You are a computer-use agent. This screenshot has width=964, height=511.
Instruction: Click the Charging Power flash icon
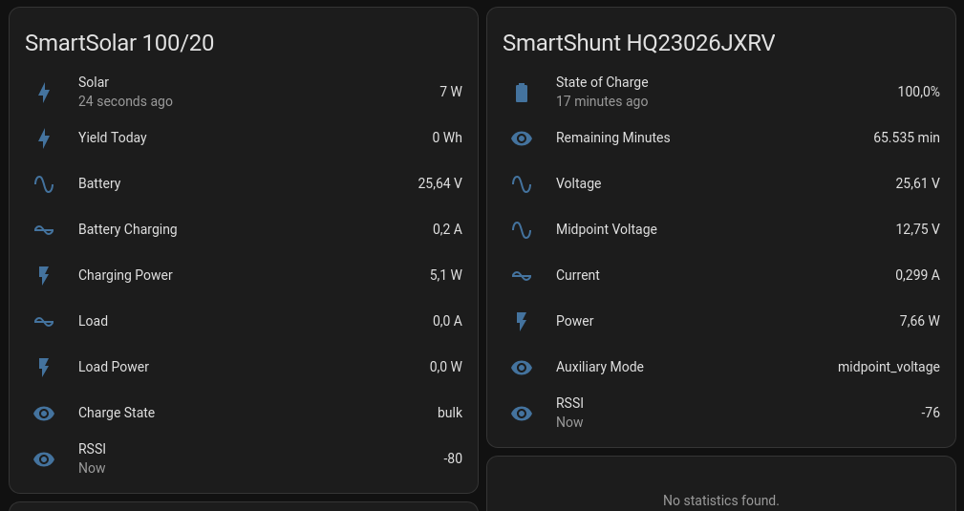point(44,275)
